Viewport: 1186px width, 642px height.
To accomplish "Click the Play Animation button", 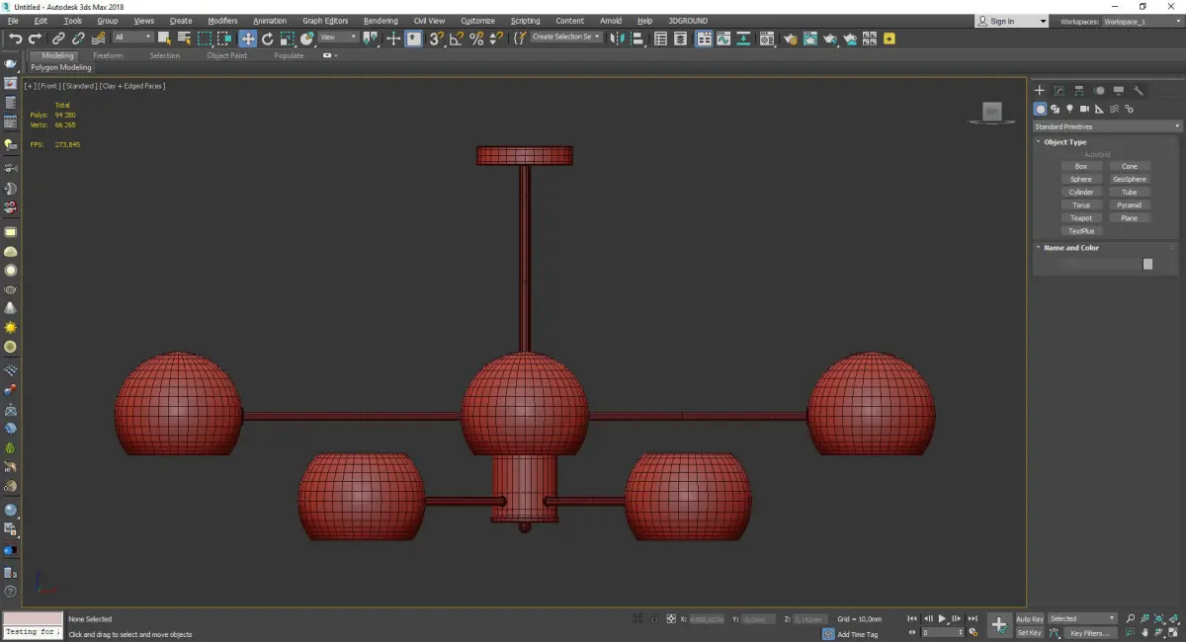I will pos(942,618).
